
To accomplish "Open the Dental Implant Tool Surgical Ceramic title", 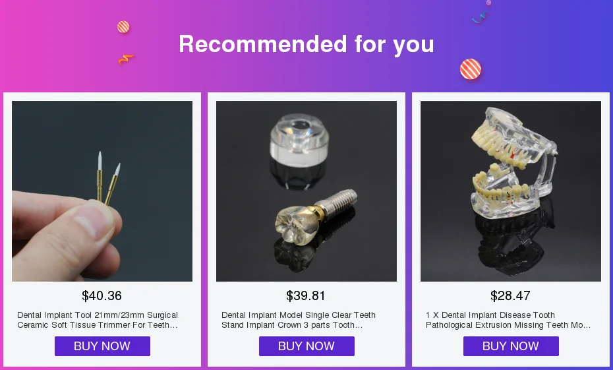I will tap(98, 320).
